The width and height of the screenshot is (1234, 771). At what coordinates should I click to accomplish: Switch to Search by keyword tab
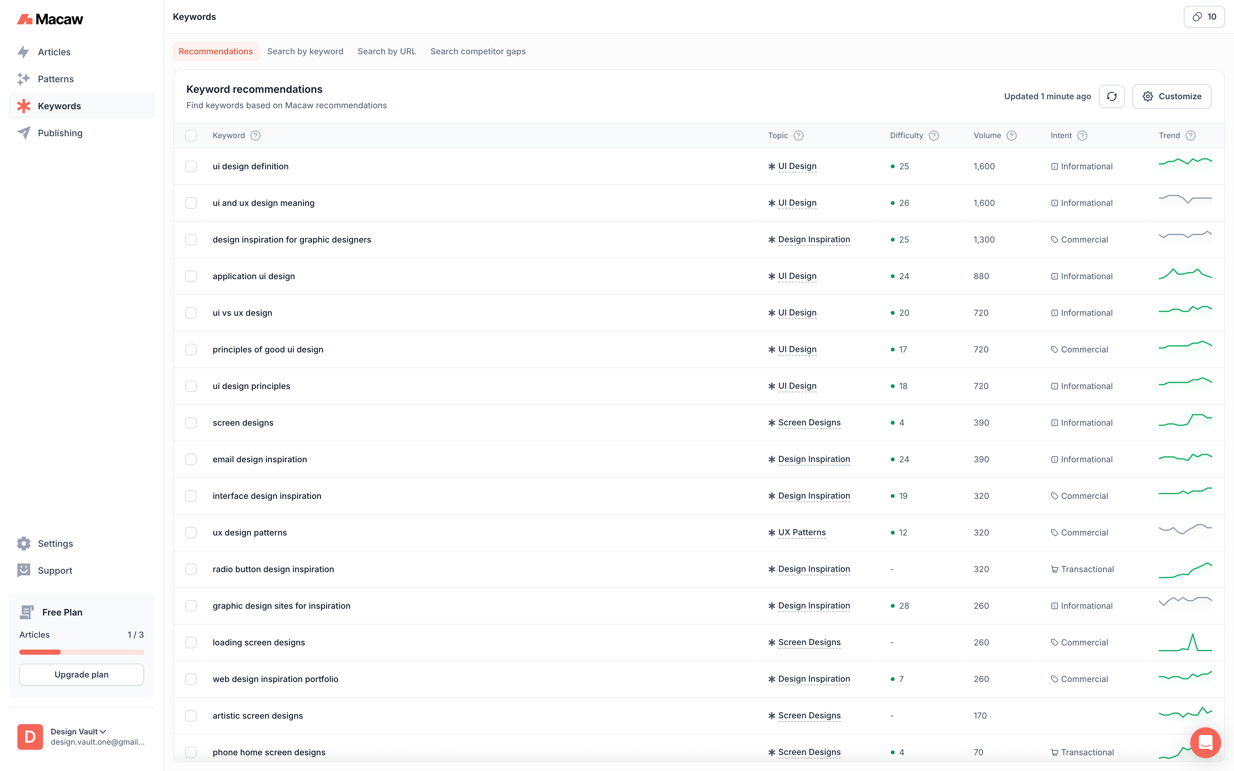point(305,51)
